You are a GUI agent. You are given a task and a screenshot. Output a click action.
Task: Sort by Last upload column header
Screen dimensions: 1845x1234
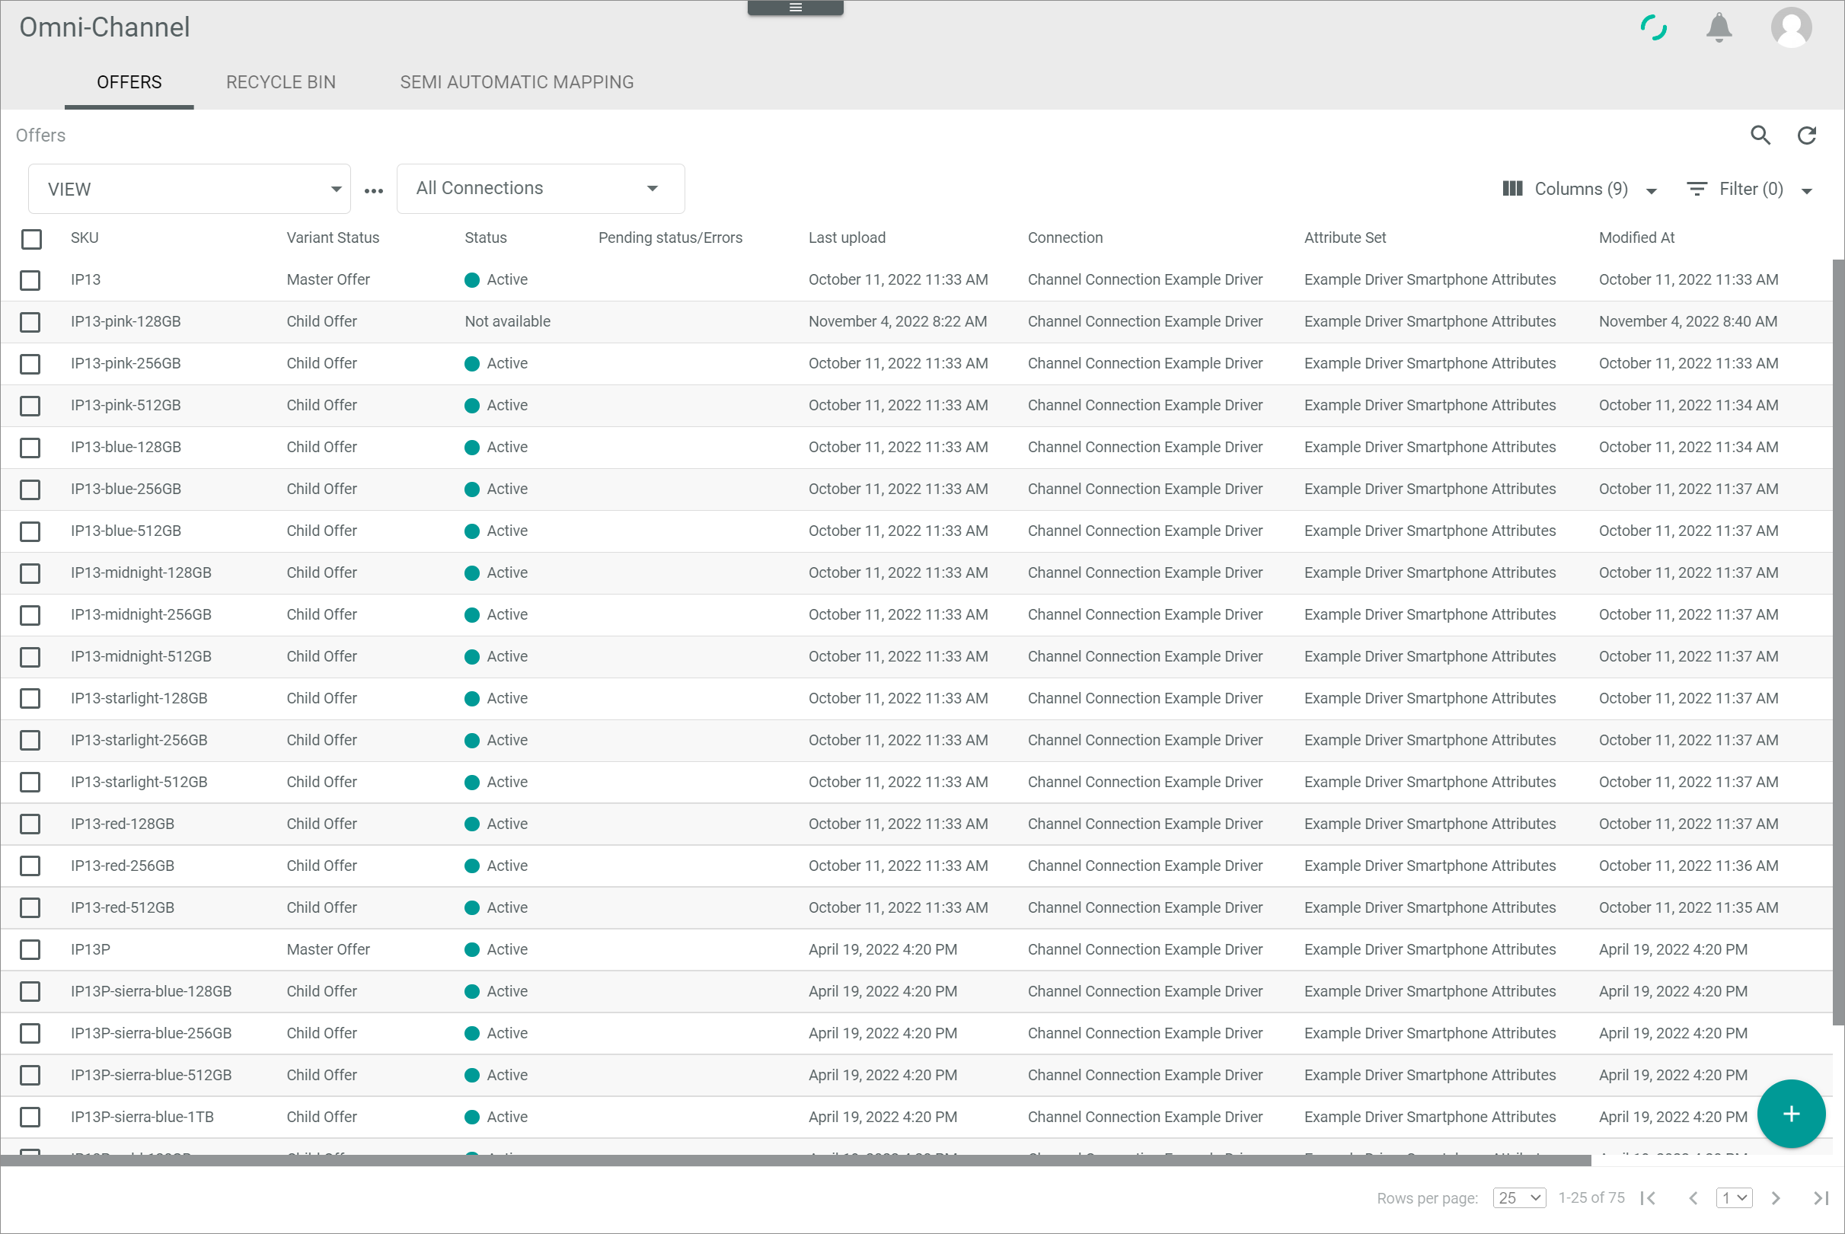tap(847, 238)
